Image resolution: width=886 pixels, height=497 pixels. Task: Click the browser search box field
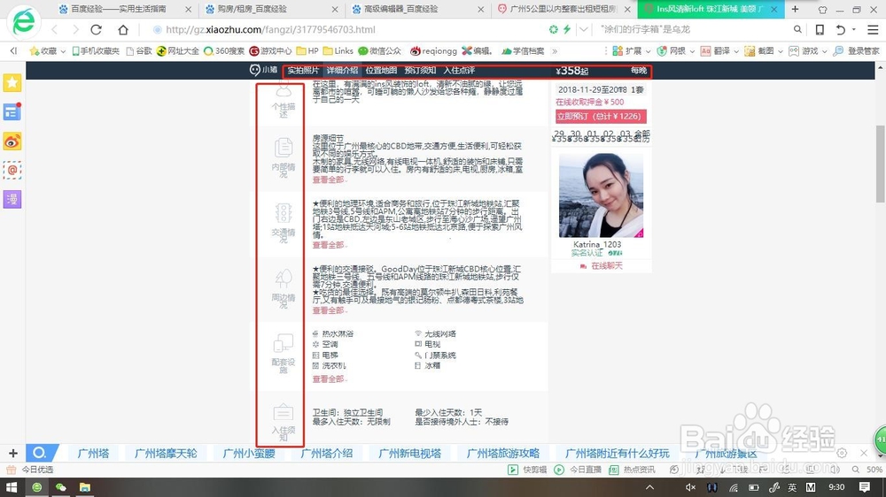tap(694, 29)
